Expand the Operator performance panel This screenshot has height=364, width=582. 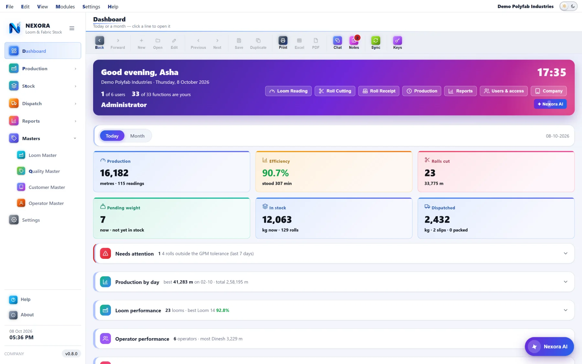point(334,339)
